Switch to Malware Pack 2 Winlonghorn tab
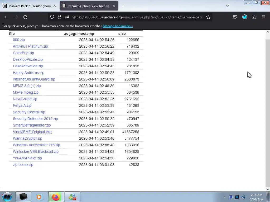270x202 pixels. 29,6
